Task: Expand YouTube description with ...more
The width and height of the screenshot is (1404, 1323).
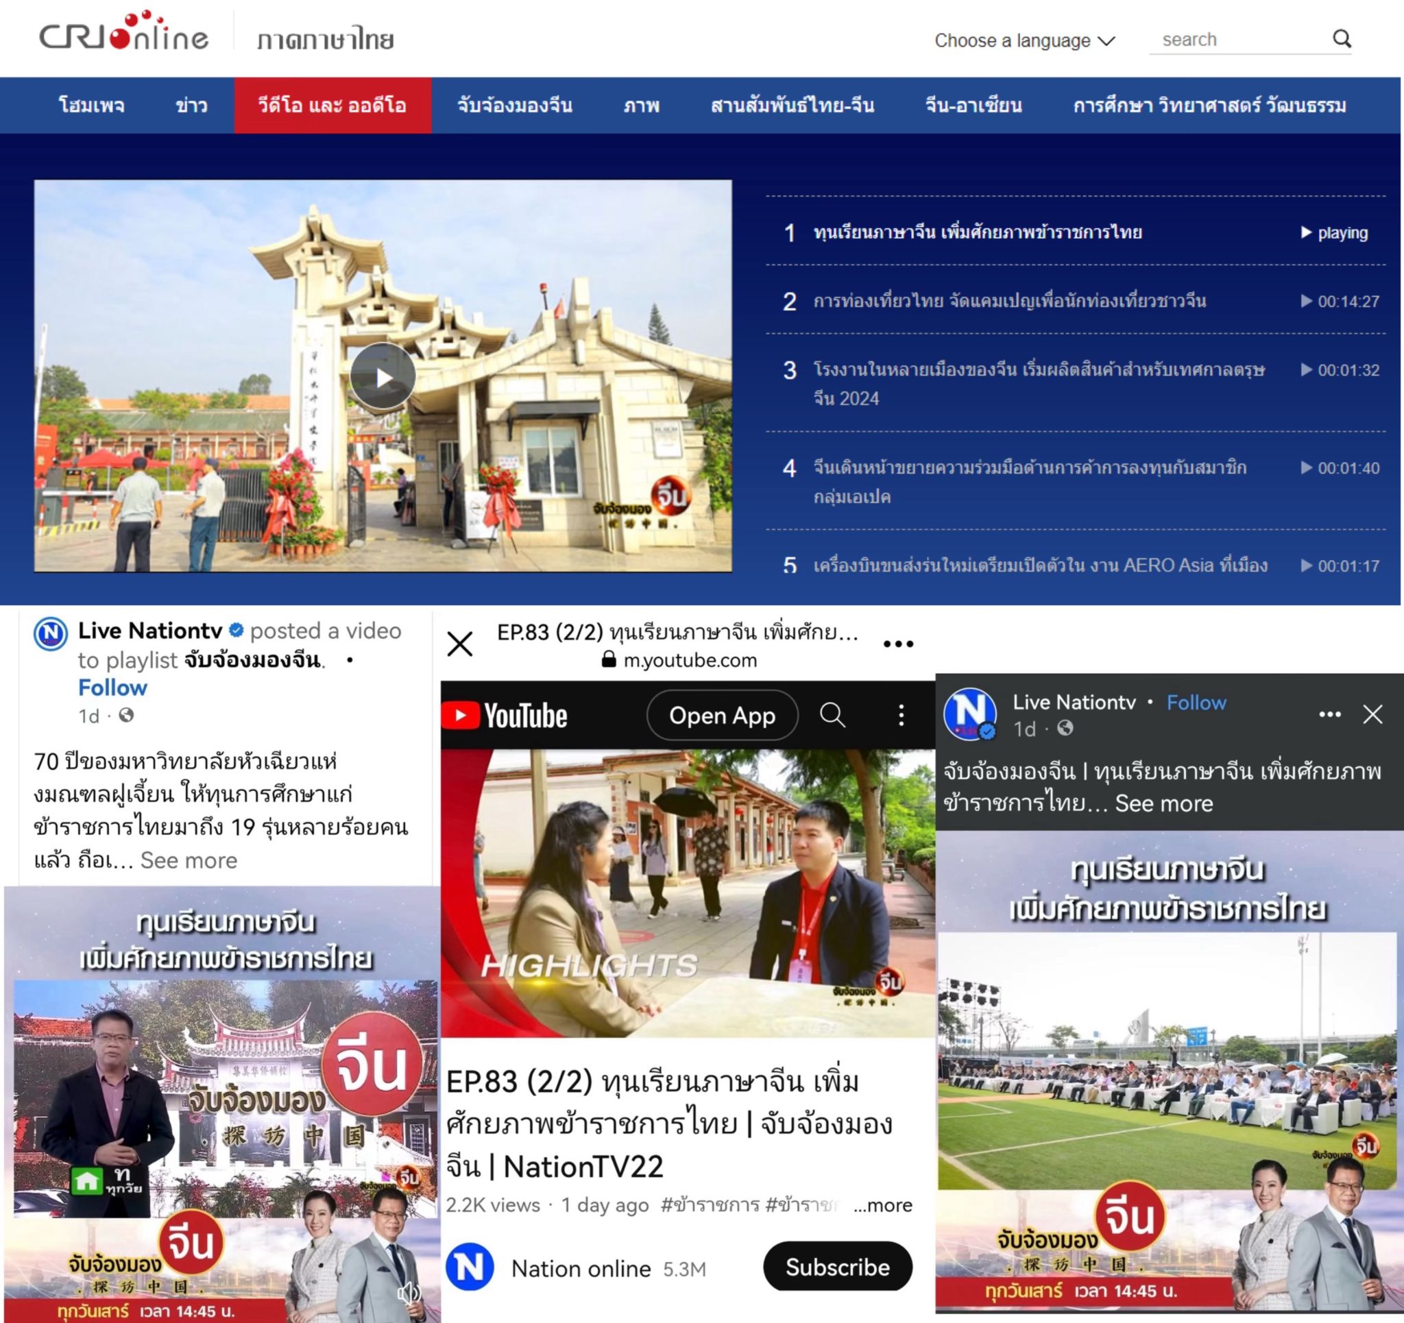Action: 882,1205
